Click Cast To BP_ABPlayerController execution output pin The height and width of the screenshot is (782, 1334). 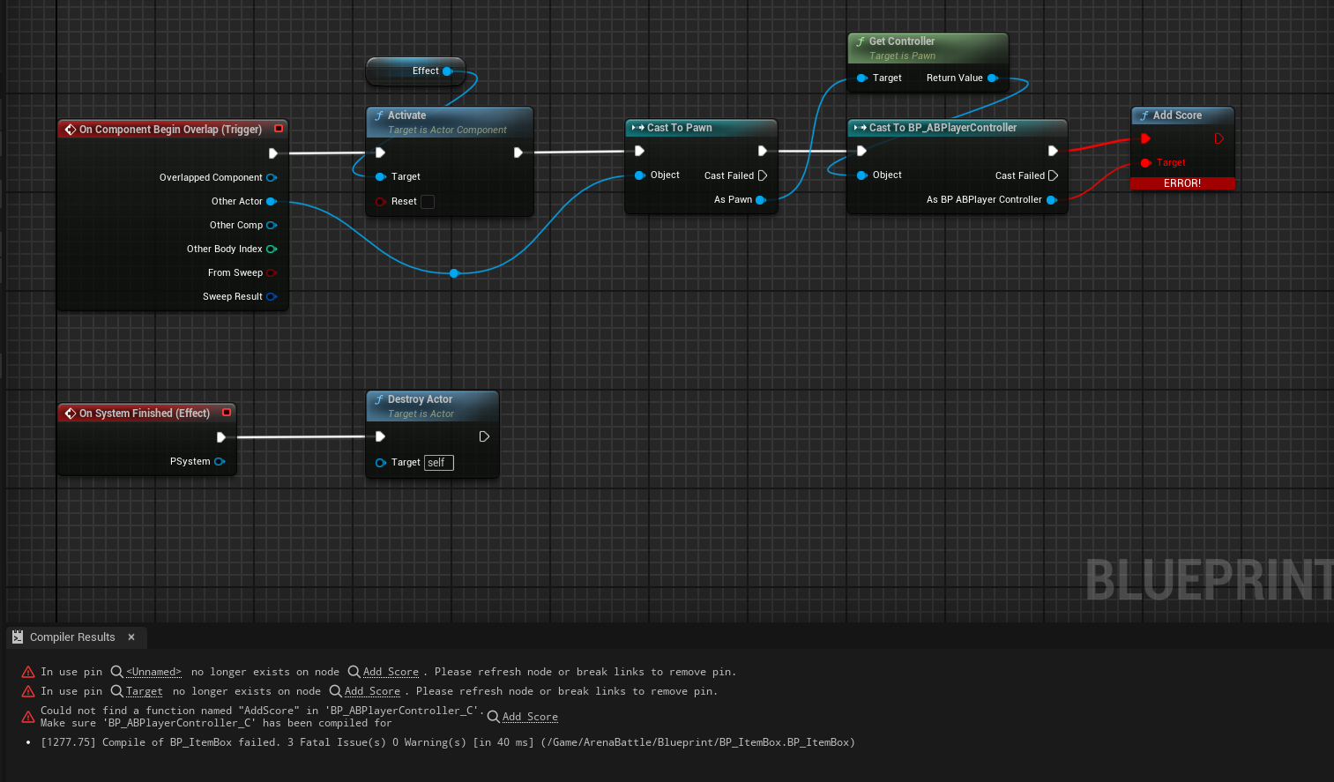[x=1053, y=151]
